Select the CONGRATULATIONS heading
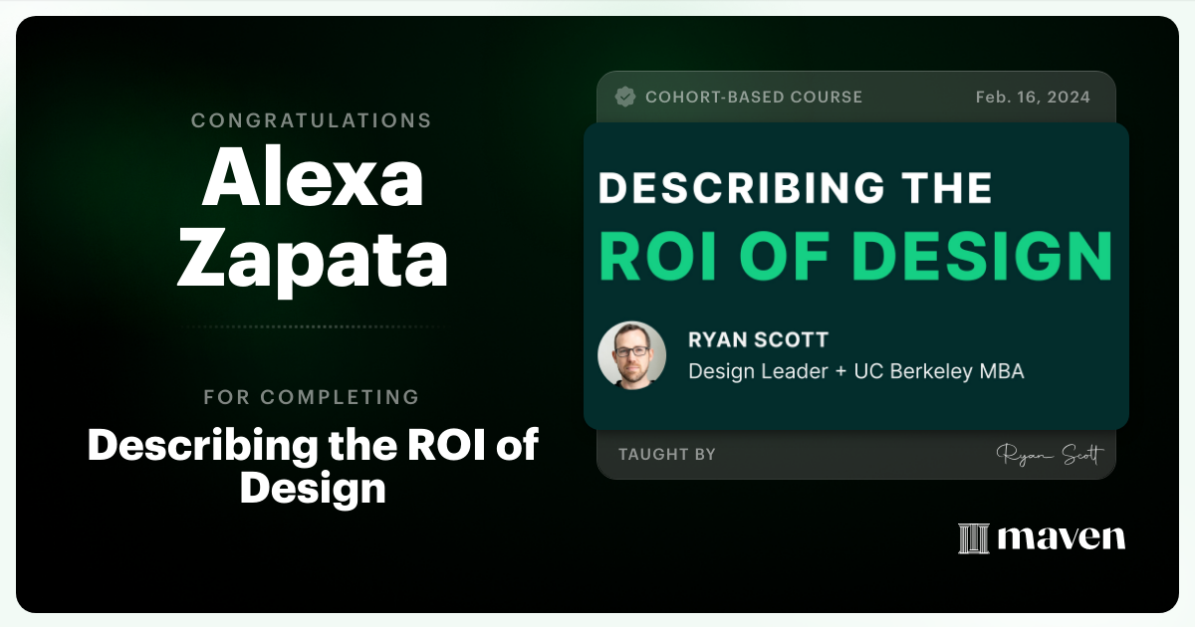Viewport: 1195px width, 627px height. pyautogui.click(x=312, y=120)
